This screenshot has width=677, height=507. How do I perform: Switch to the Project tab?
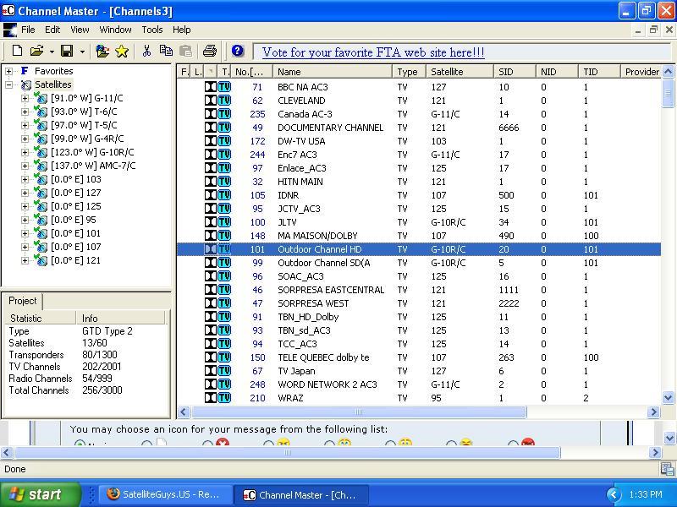pos(23,301)
